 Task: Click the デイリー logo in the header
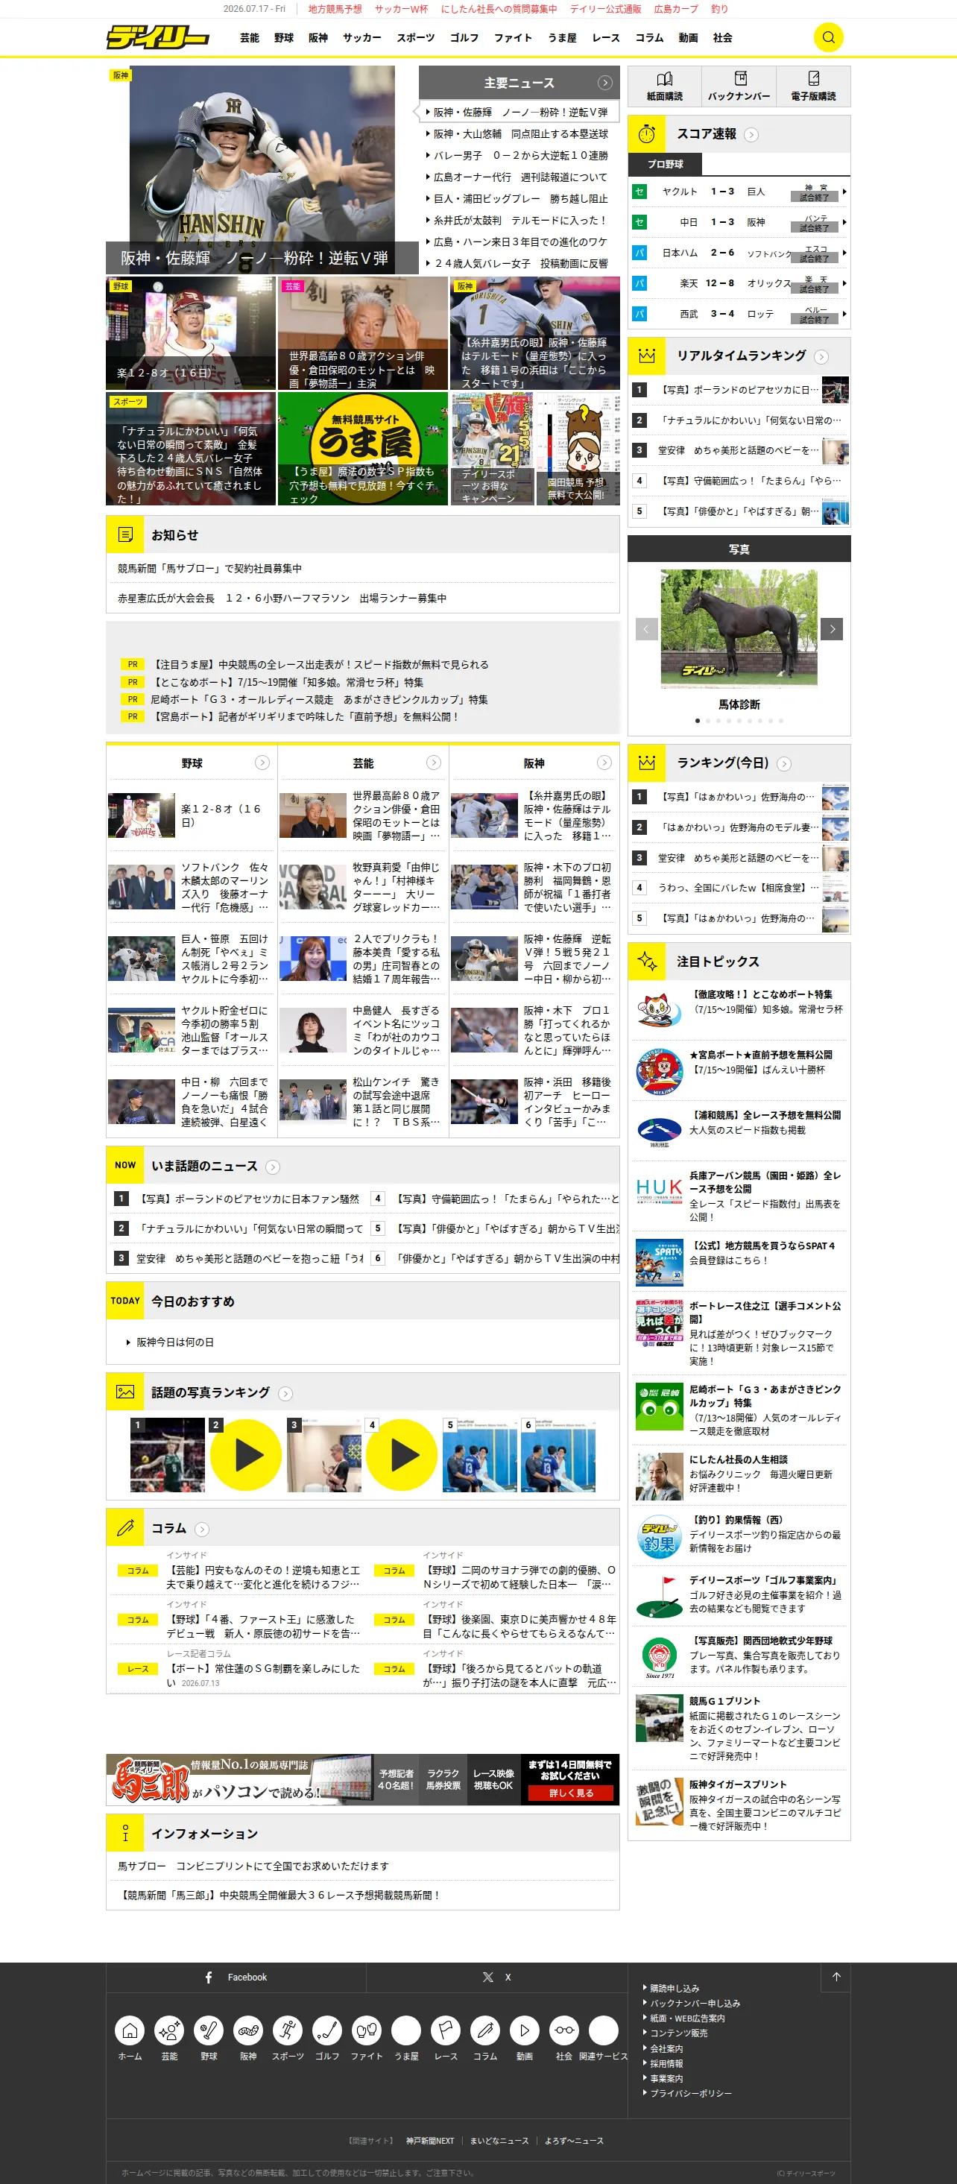pyautogui.click(x=158, y=37)
